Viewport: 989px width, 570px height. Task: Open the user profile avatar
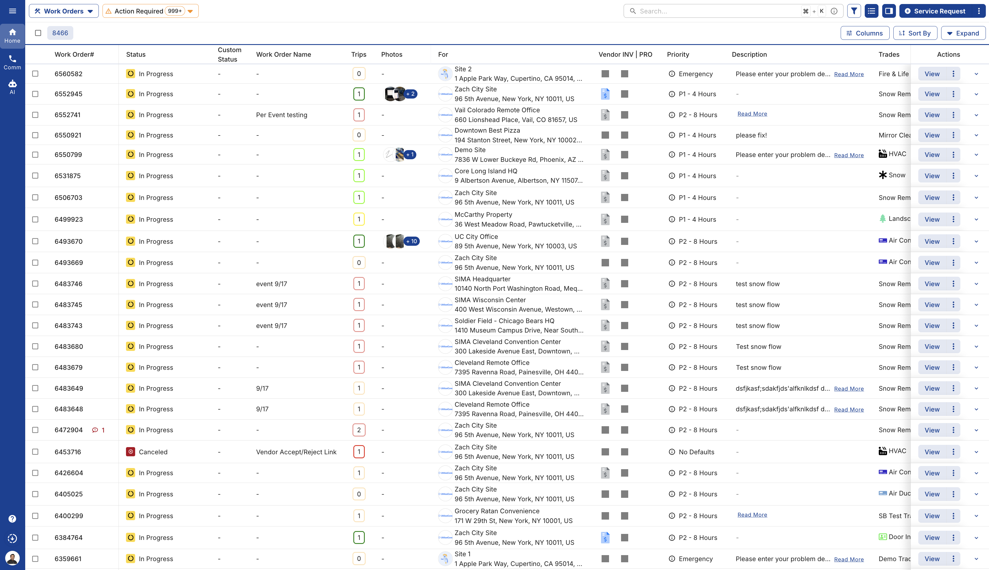(13, 558)
